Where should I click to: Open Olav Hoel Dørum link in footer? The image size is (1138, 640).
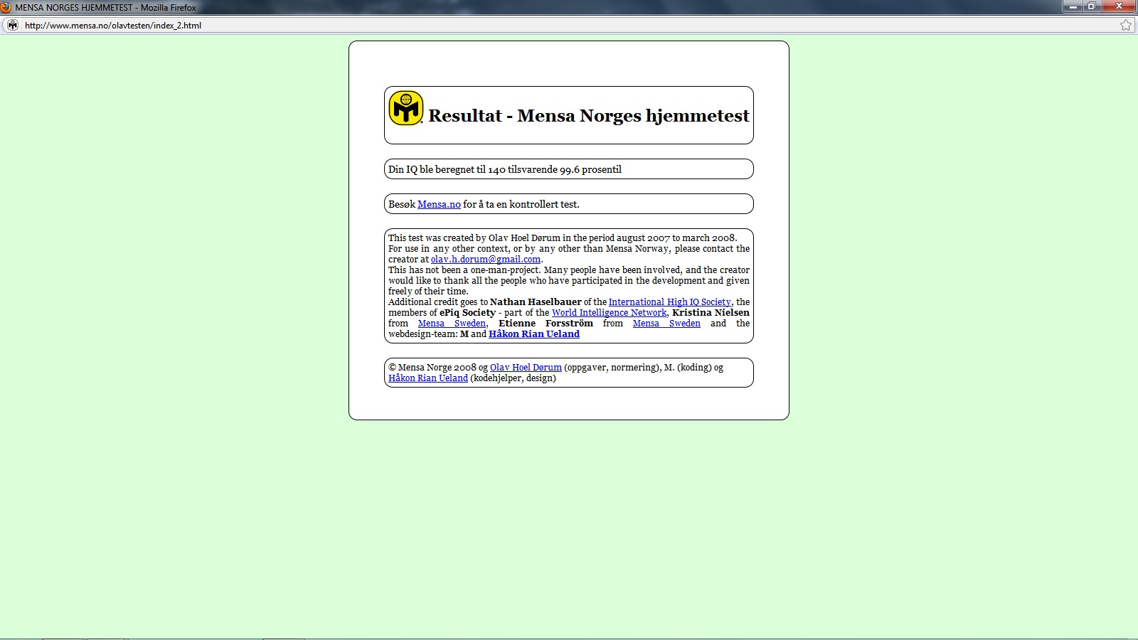(x=526, y=368)
